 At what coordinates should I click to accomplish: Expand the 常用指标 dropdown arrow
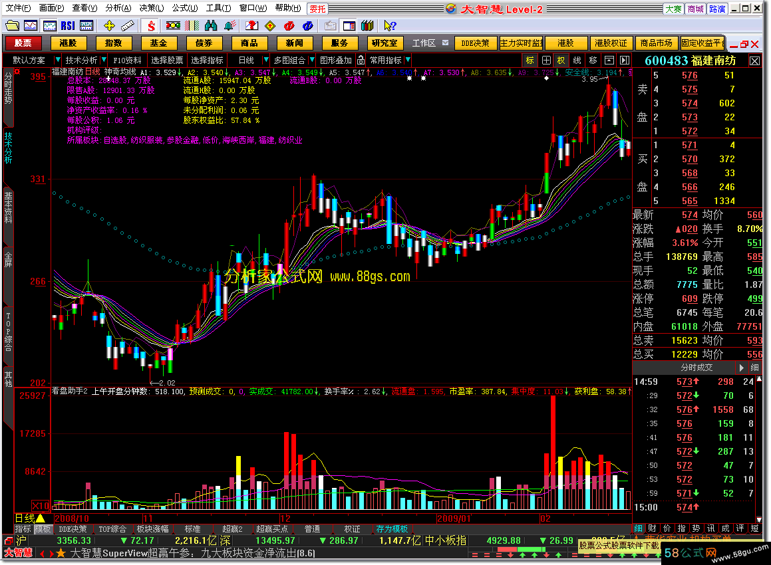(408, 60)
